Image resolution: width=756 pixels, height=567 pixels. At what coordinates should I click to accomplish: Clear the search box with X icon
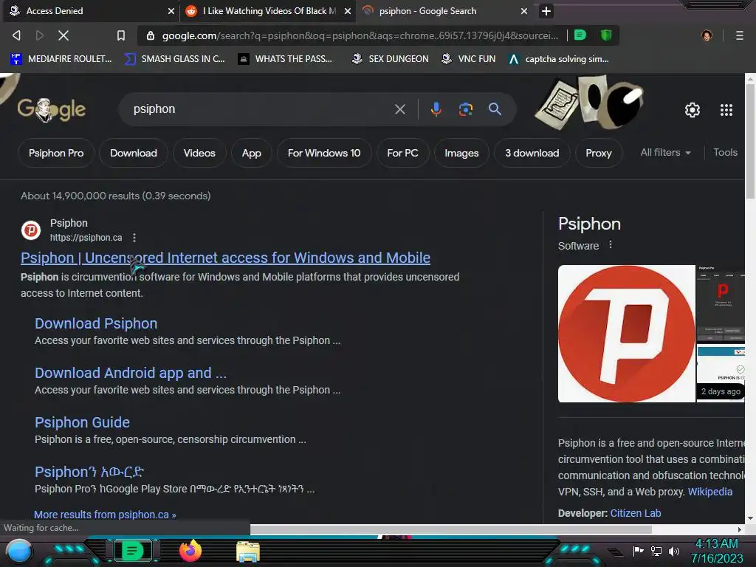coord(399,109)
